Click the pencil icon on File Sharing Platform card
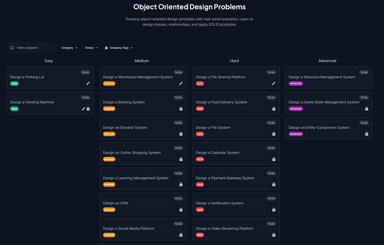Viewport: 384px width, 245px height. [x=274, y=83]
